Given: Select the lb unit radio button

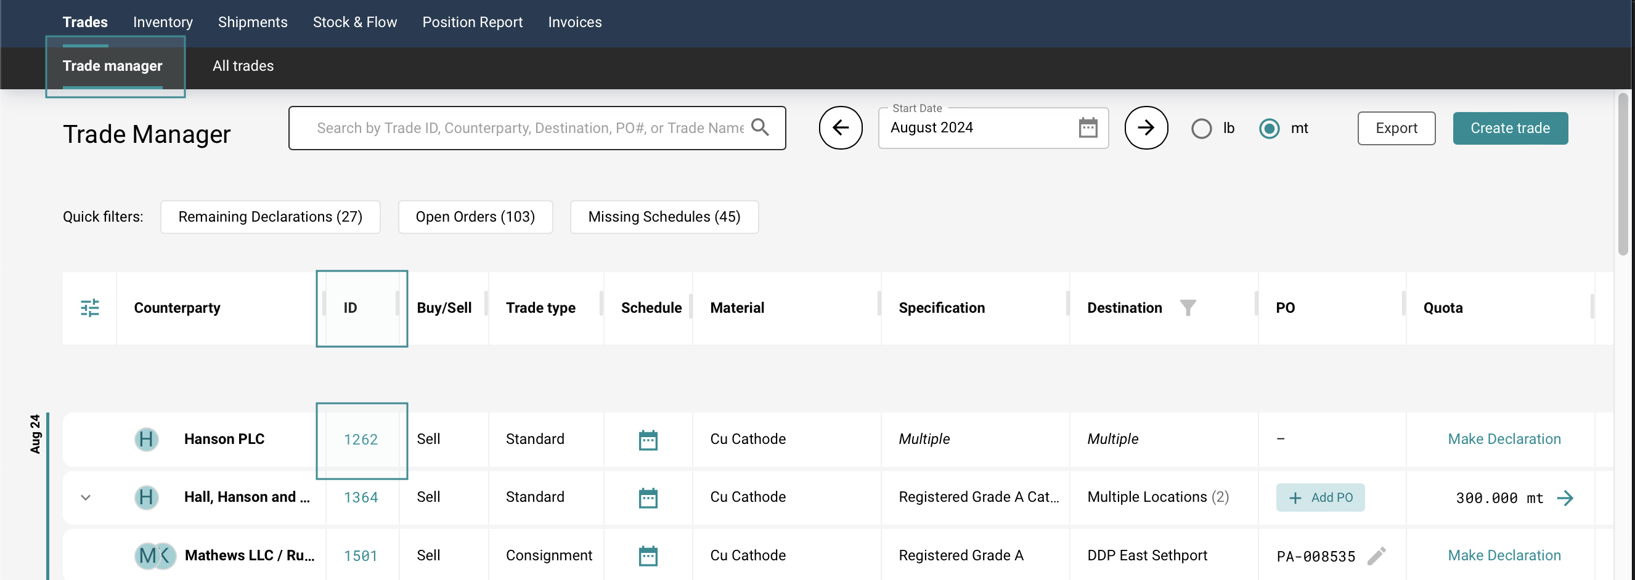Looking at the screenshot, I should pyautogui.click(x=1201, y=129).
